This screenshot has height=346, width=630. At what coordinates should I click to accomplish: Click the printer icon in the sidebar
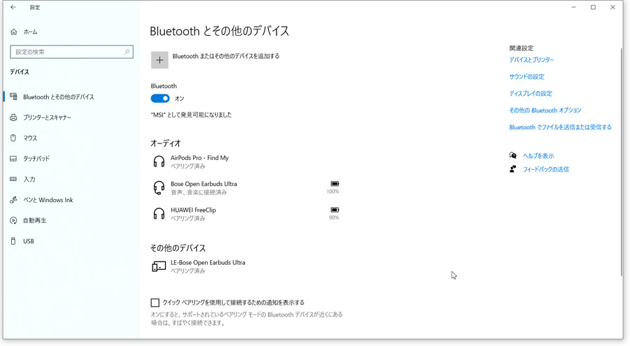pyautogui.click(x=14, y=117)
